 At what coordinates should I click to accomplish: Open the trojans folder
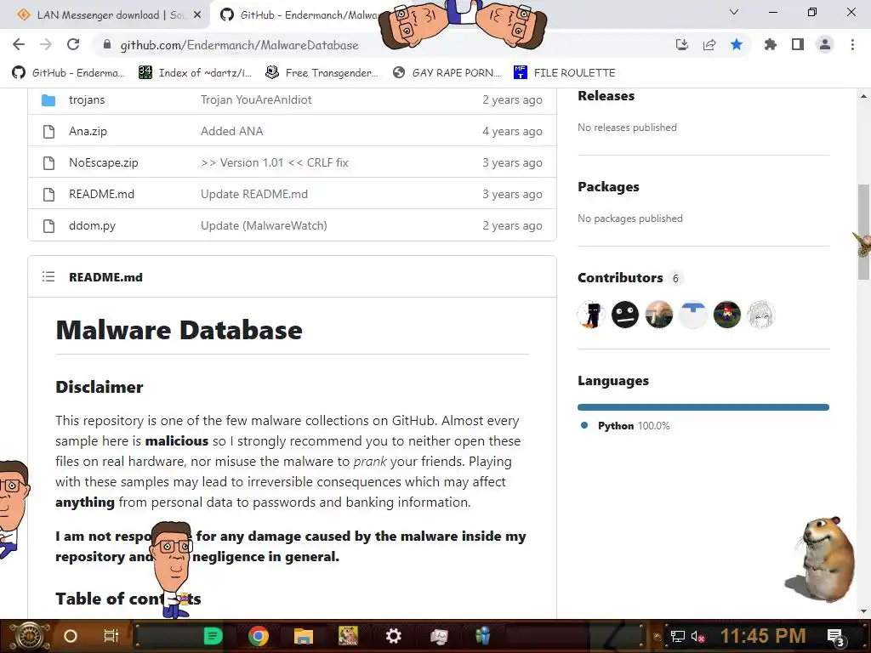pos(87,100)
